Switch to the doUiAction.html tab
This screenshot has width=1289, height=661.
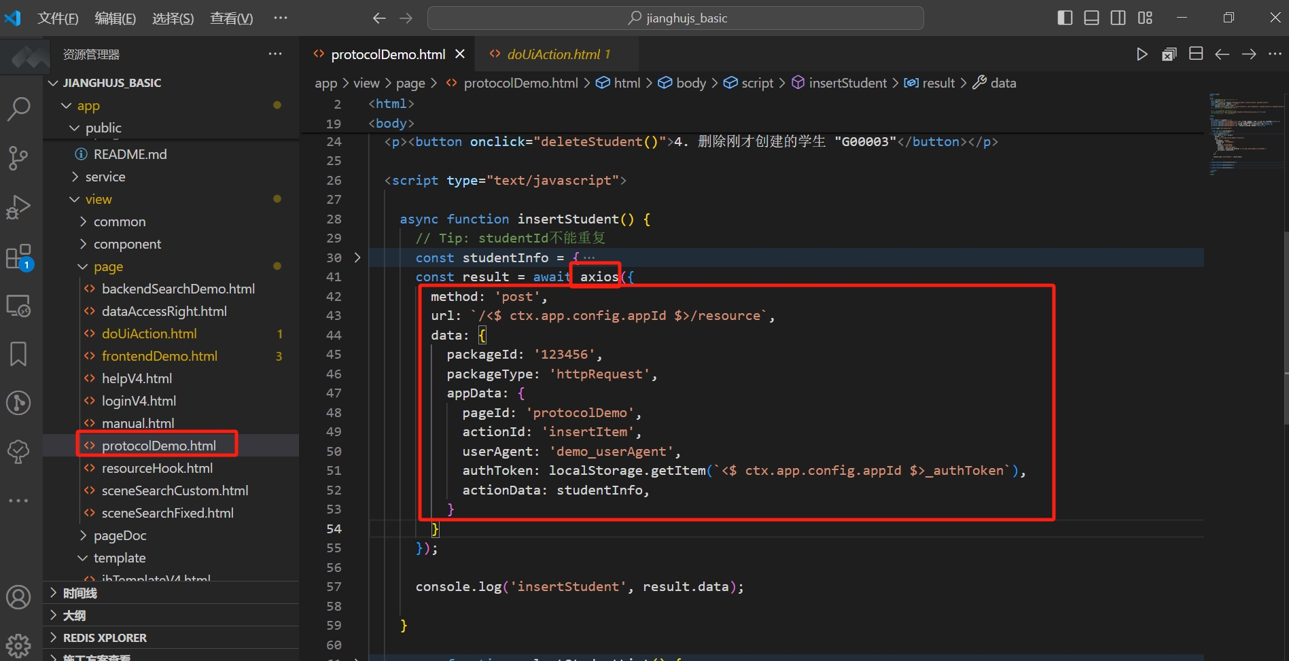pyautogui.click(x=554, y=54)
